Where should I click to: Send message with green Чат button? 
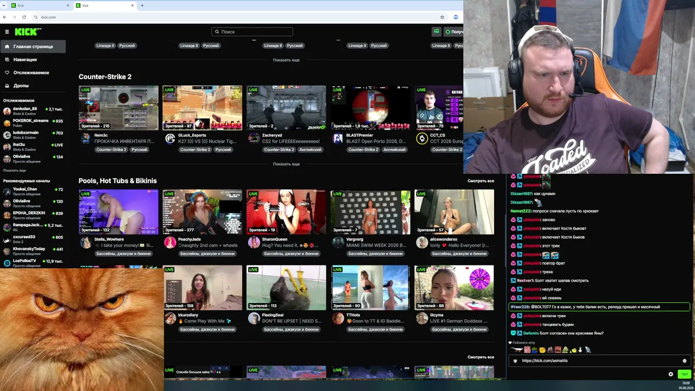click(684, 374)
